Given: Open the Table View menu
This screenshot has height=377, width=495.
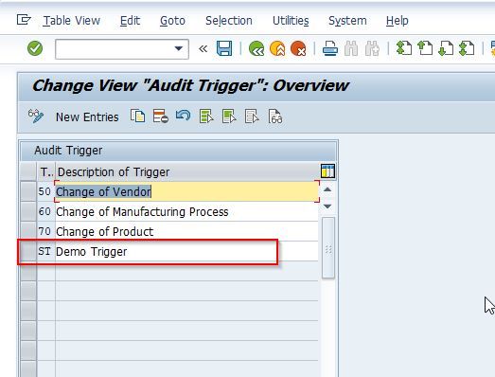Looking at the screenshot, I should point(72,21).
